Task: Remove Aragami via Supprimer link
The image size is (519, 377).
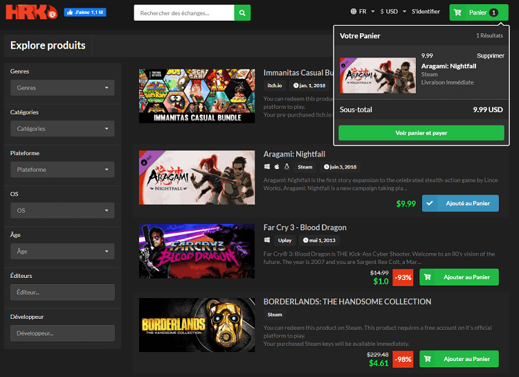Action: pyautogui.click(x=490, y=55)
